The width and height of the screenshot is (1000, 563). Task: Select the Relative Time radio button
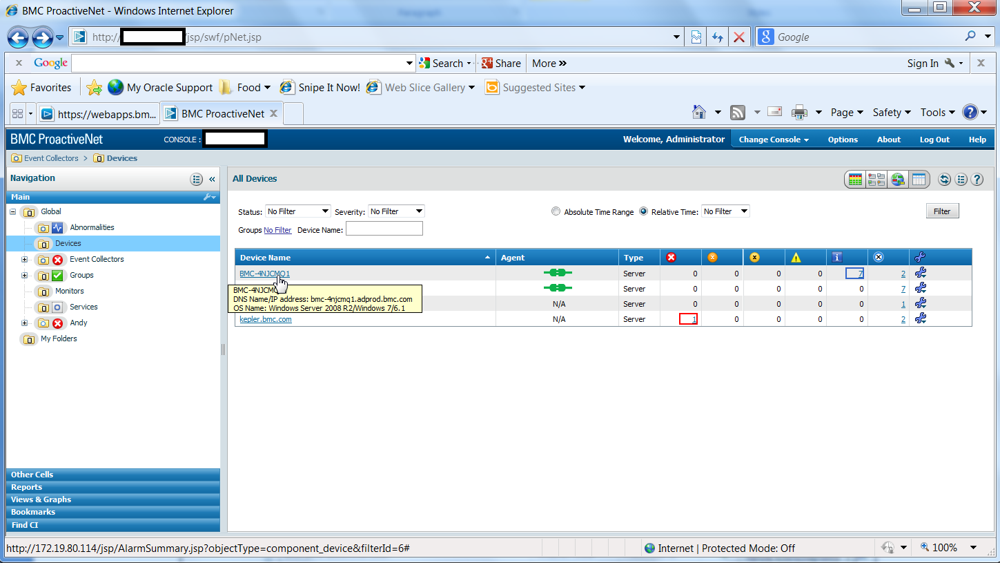[643, 211]
